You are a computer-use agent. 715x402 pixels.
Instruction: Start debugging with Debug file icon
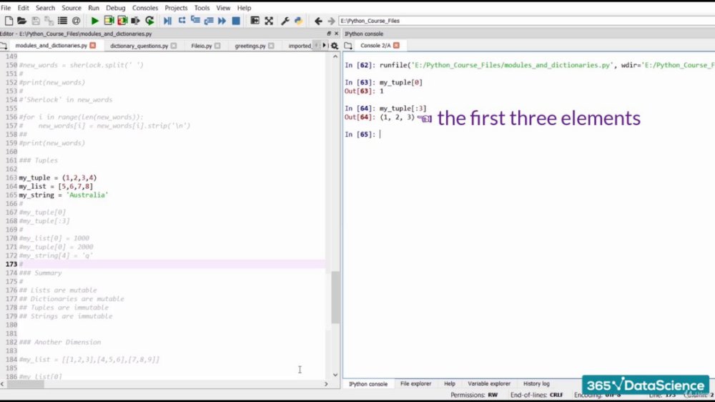click(x=167, y=21)
